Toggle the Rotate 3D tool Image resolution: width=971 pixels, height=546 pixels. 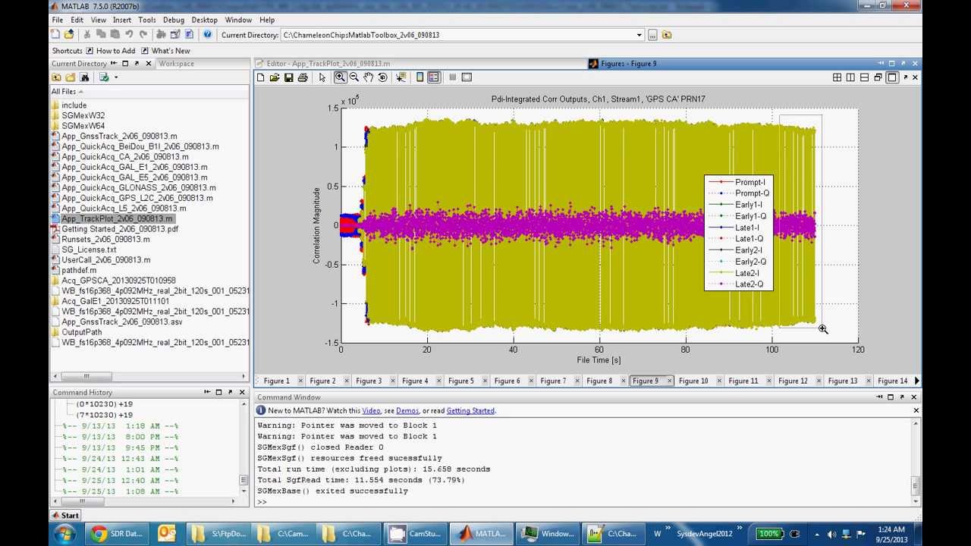point(382,77)
